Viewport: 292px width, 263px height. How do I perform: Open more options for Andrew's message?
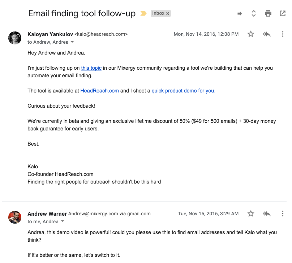click(x=283, y=214)
